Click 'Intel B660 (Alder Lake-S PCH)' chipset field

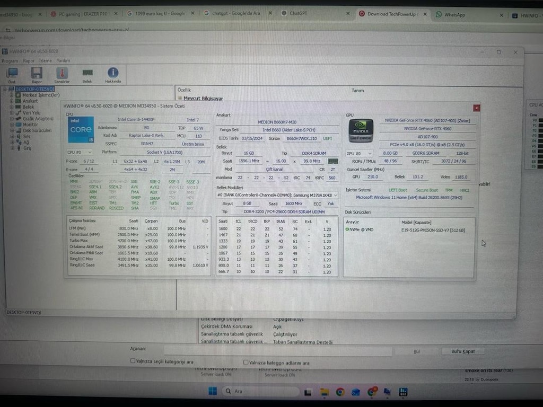point(289,130)
